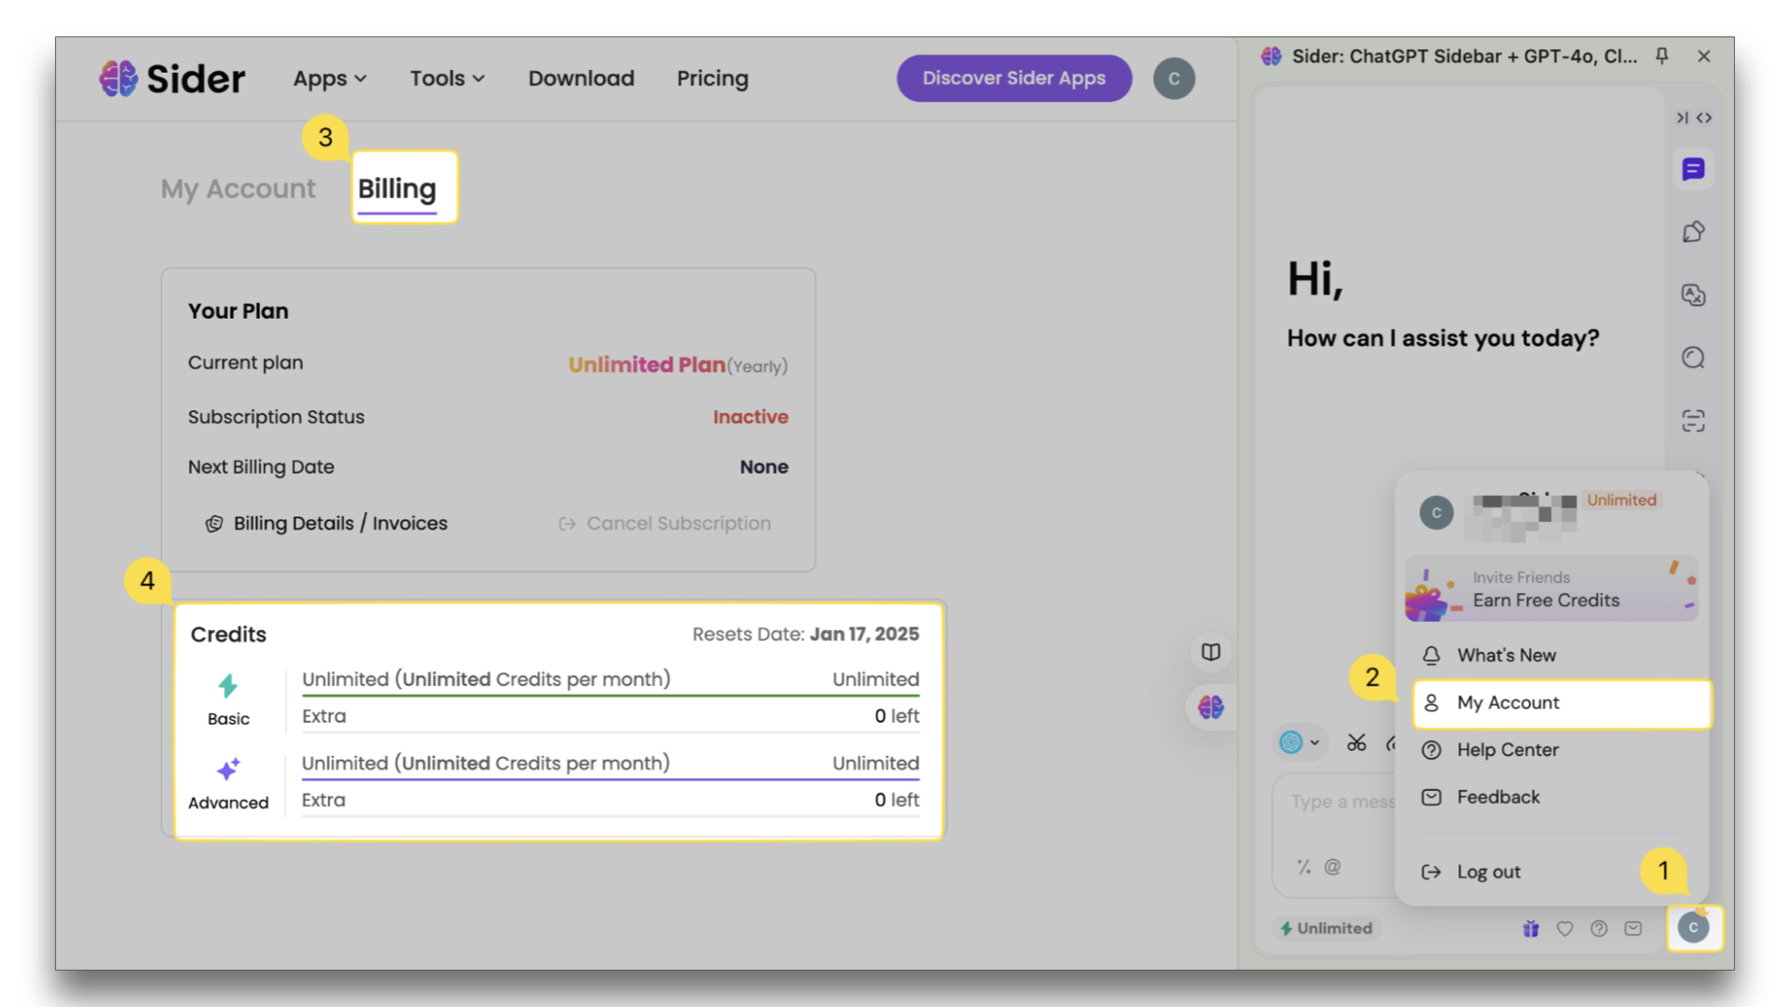
Task: Open the floating book reader icon
Action: (1211, 652)
